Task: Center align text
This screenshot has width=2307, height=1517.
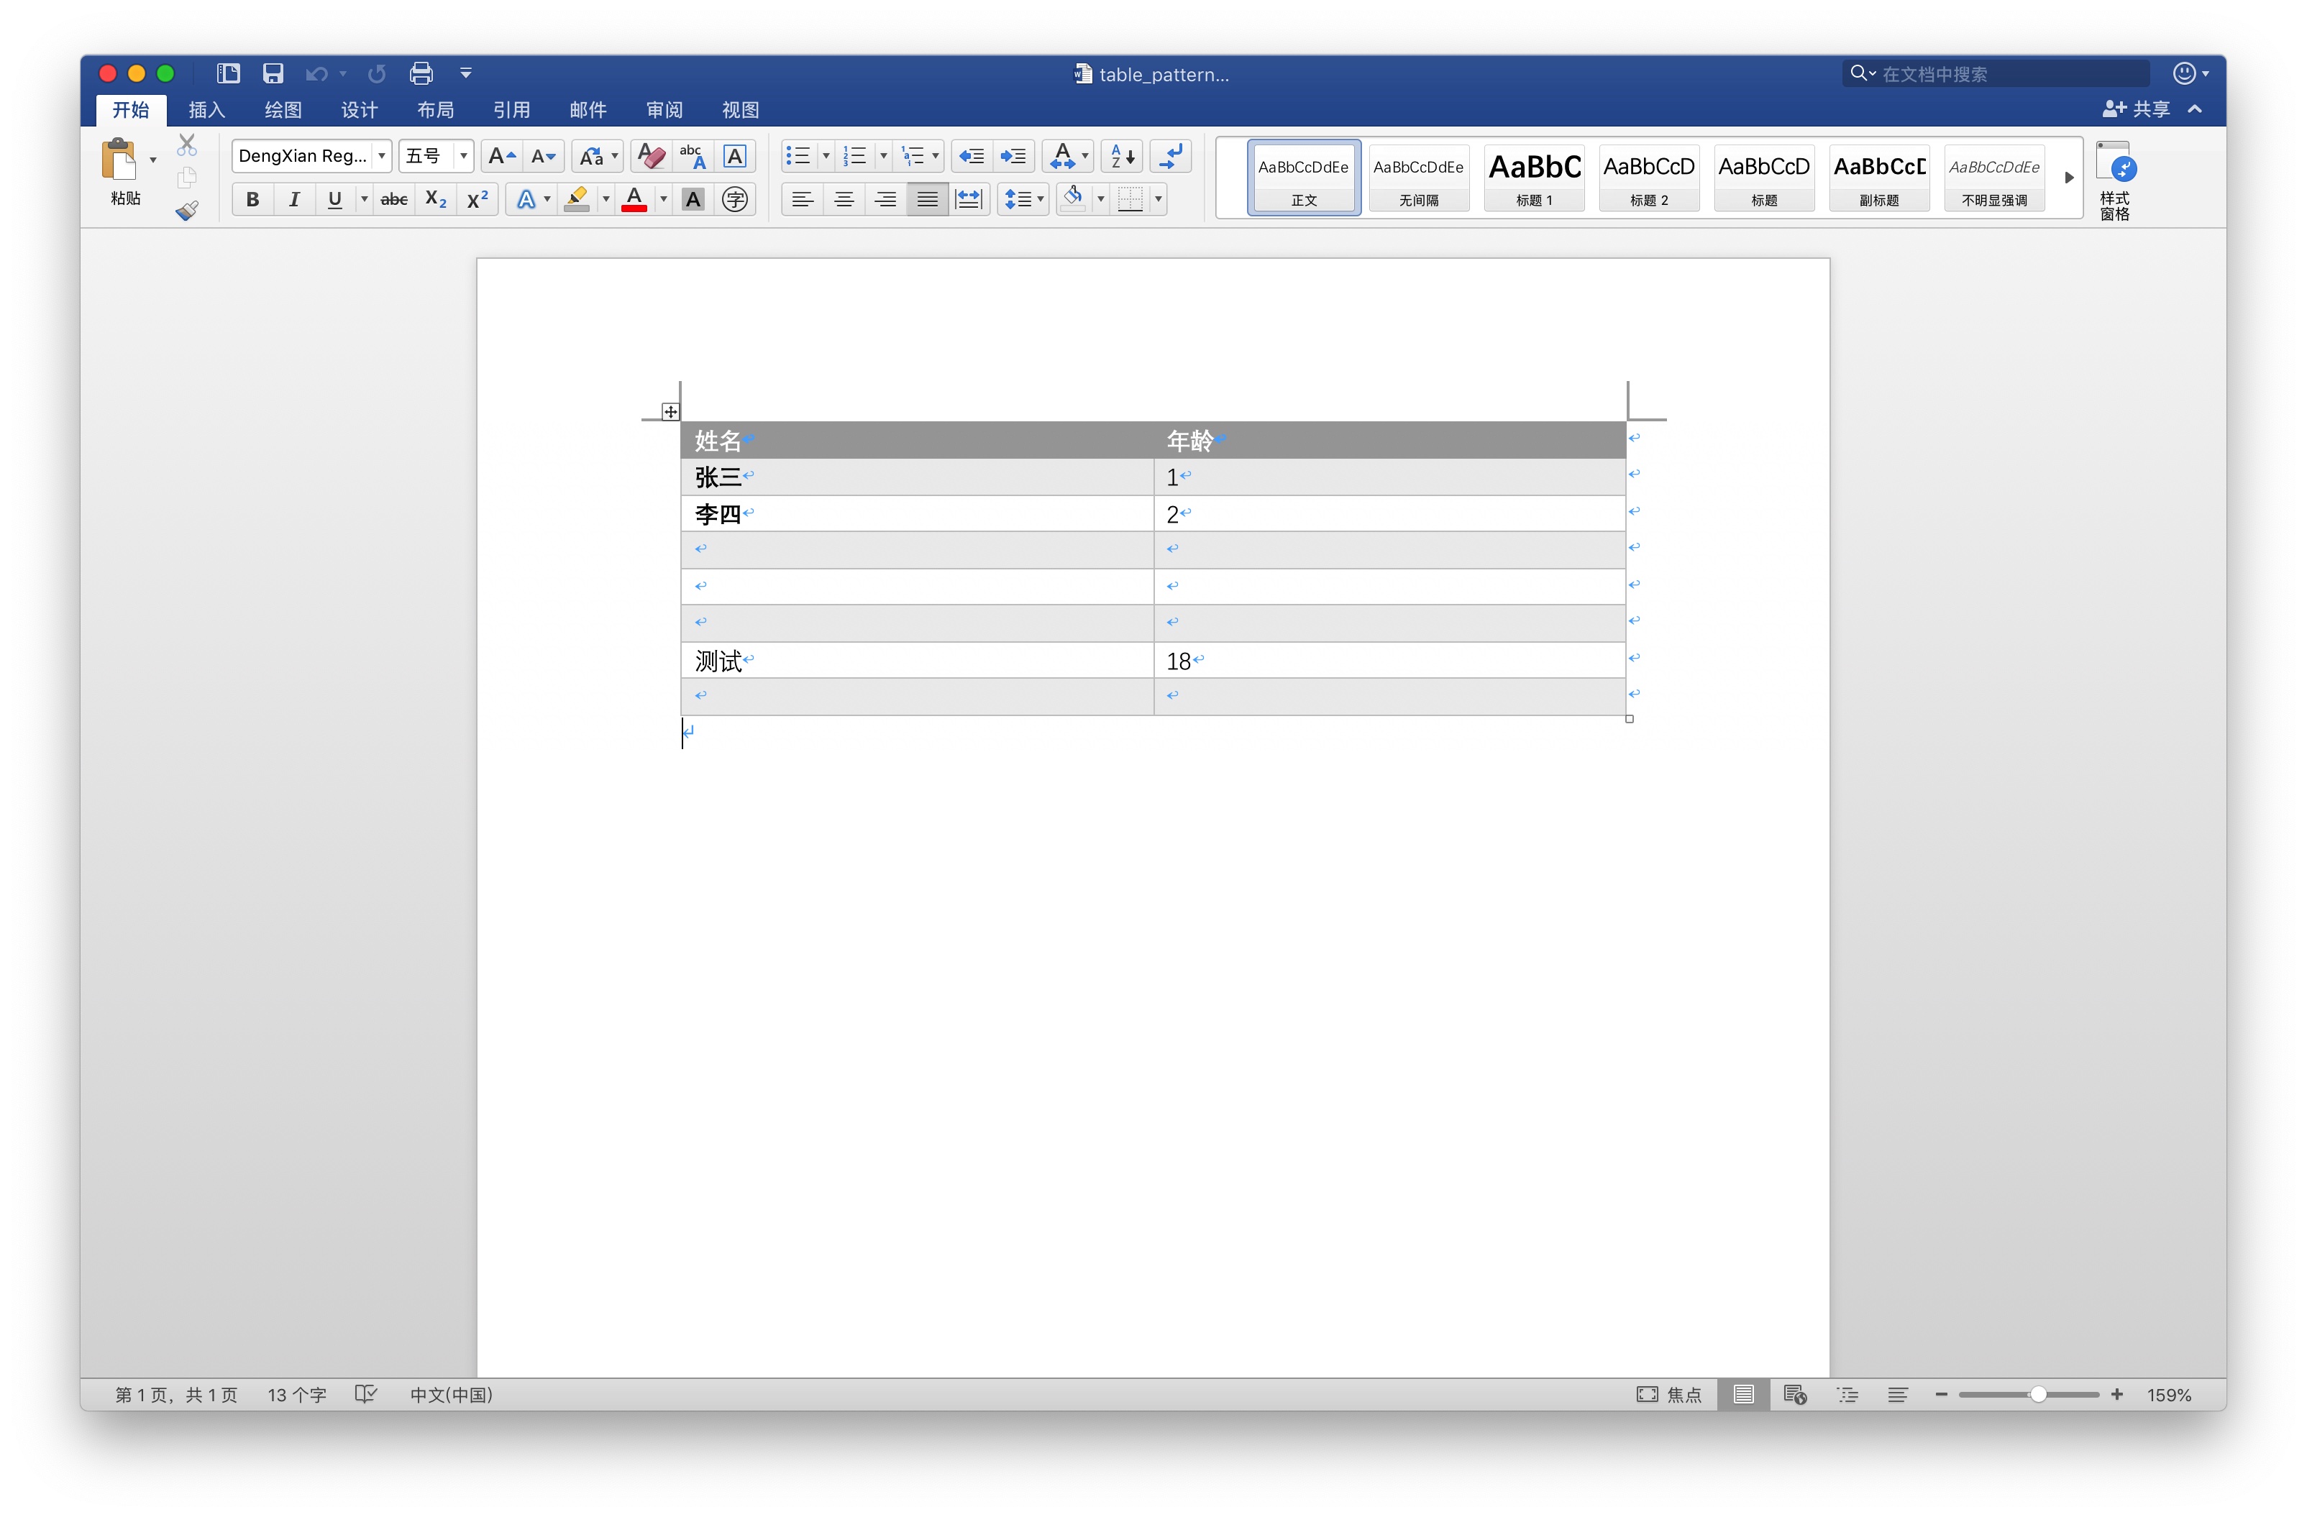Action: pyautogui.click(x=844, y=200)
